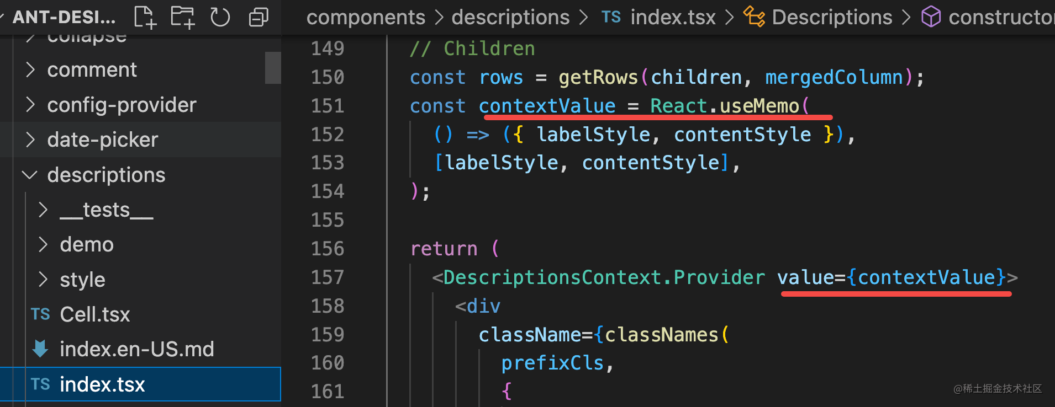Click the constructor symbol icon in breadcrumb
Image resolution: width=1055 pixels, height=407 pixels.
click(931, 17)
